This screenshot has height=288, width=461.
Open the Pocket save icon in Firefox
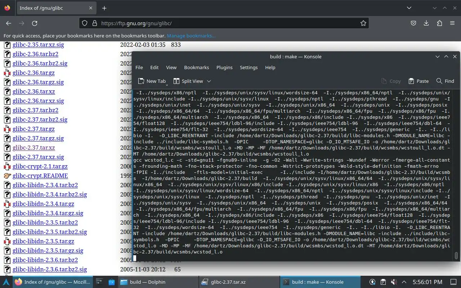[413, 23]
